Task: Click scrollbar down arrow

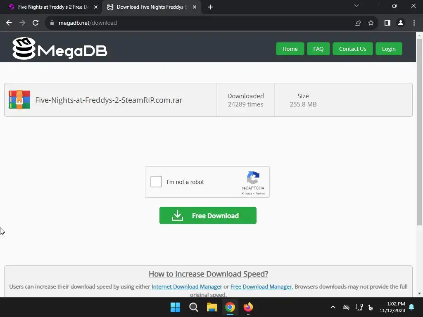Action: click(x=419, y=293)
